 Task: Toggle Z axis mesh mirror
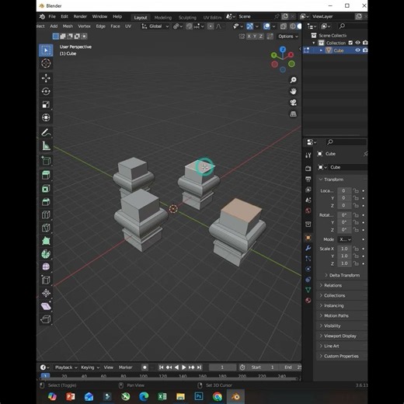tap(261, 37)
